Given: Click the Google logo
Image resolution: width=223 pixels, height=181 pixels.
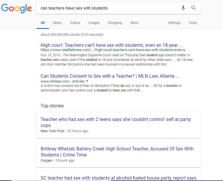Looking at the screenshot, I should tap(16, 8).
